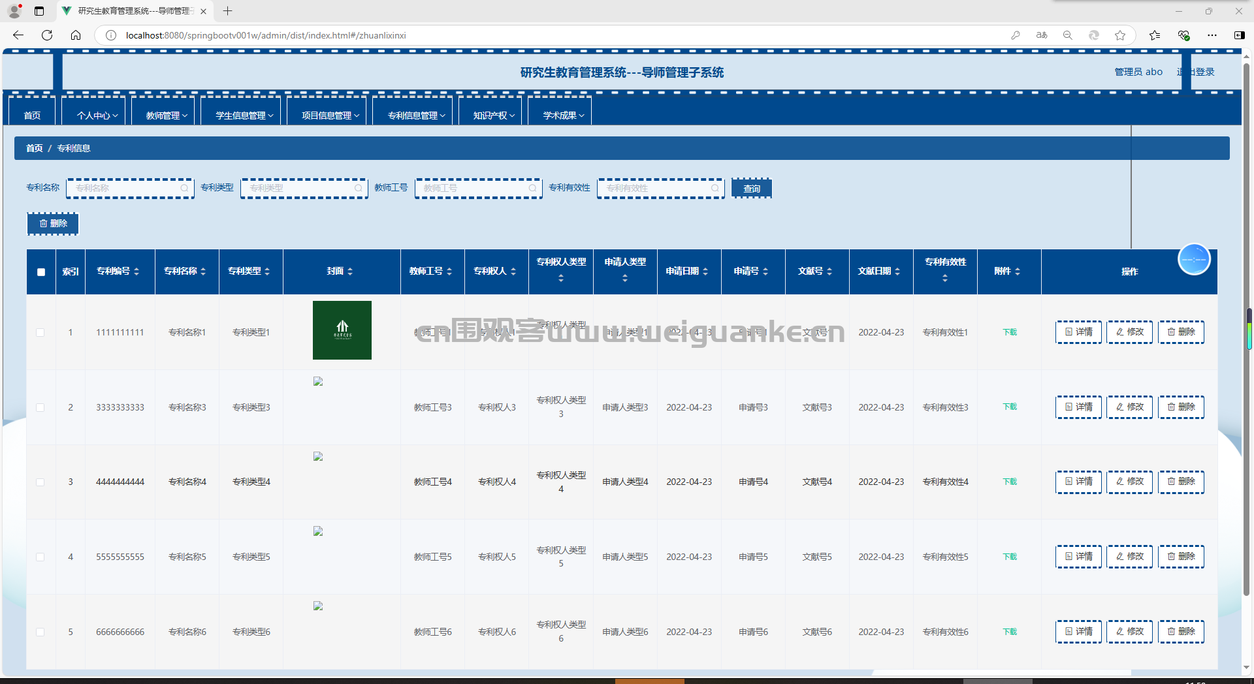The image size is (1254, 684).
Task: Click the browser profile avatar icon
Action: tap(14, 11)
